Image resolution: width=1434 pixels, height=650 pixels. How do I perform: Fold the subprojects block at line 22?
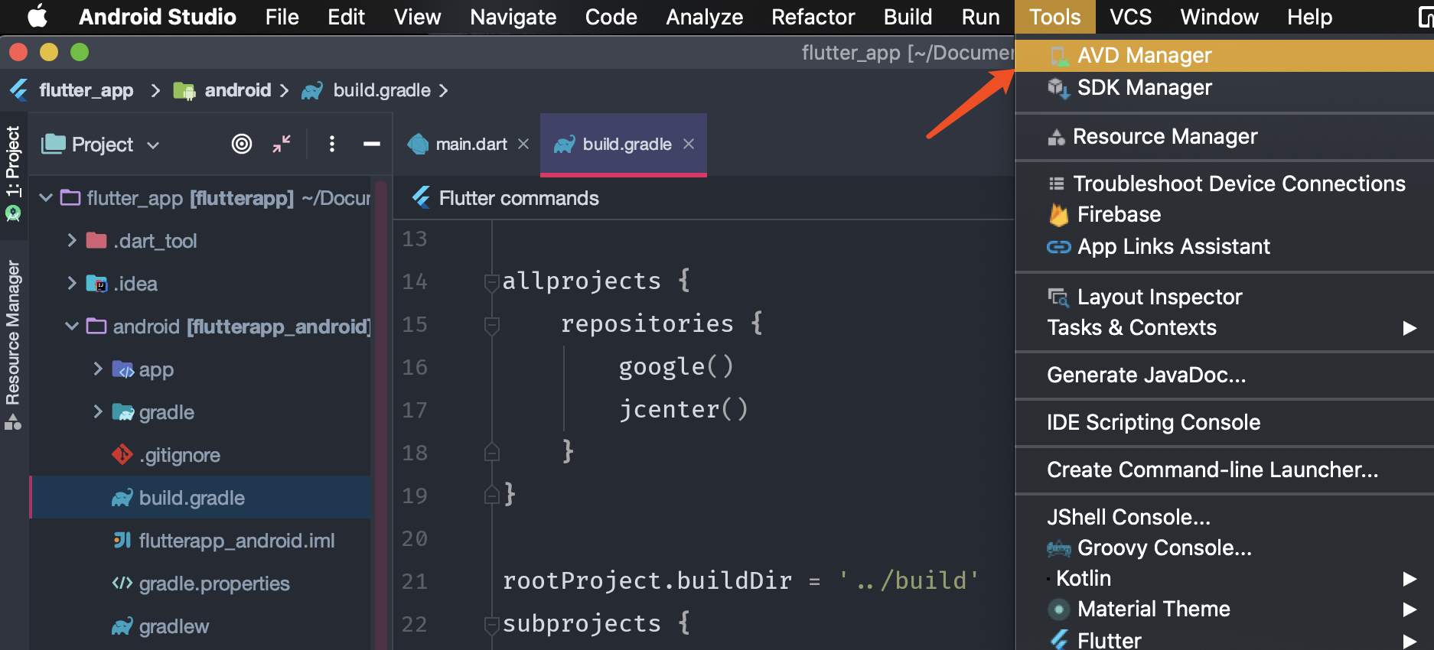492,626
